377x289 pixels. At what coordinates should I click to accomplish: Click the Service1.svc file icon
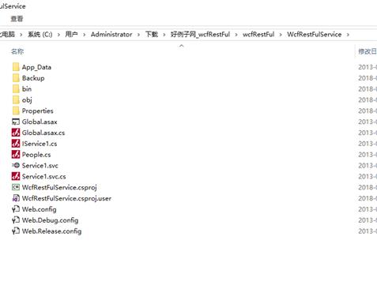16,165
